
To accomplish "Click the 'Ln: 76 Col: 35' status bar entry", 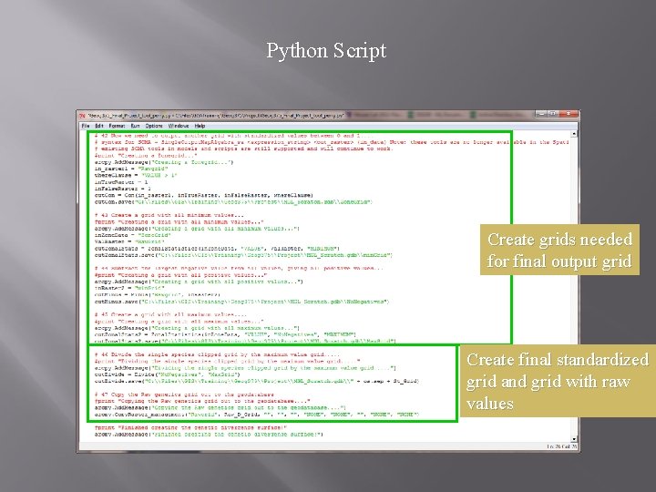I will coord(561,446).
